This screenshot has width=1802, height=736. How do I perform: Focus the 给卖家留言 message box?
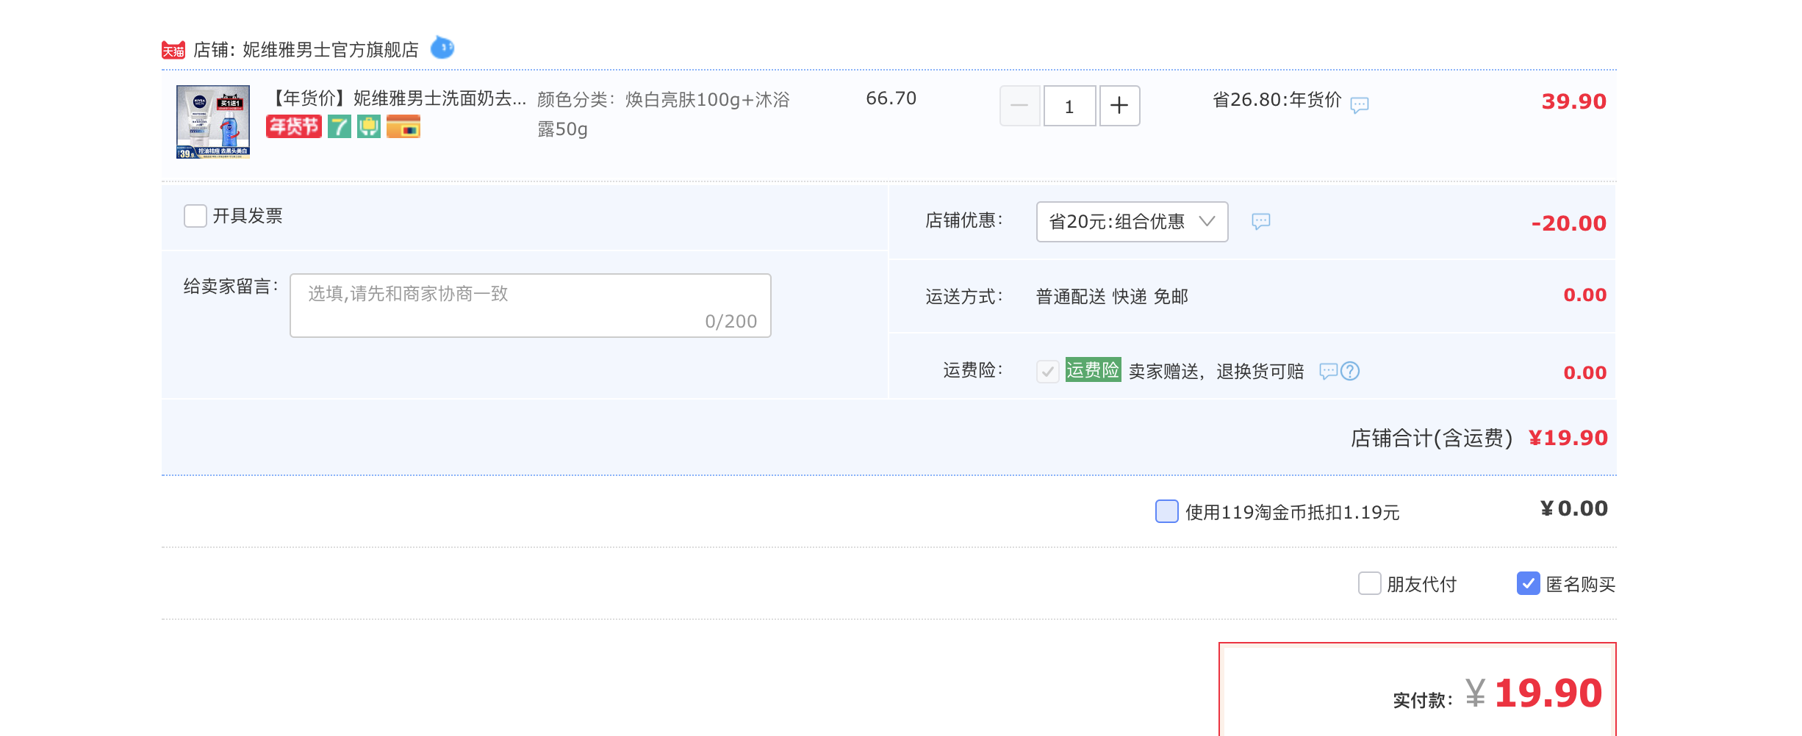click(530, 306)
